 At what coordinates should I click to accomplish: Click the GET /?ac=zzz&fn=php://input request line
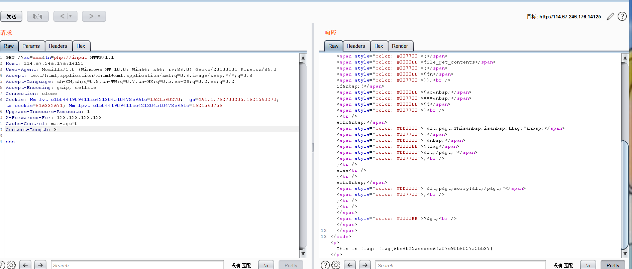click(60, 57)
